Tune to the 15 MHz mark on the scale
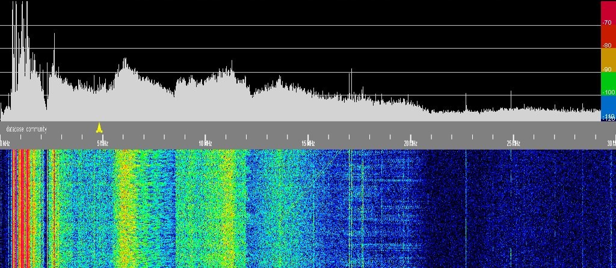The width and height of the screenshot is (616, 268). [x=308, y=143]
